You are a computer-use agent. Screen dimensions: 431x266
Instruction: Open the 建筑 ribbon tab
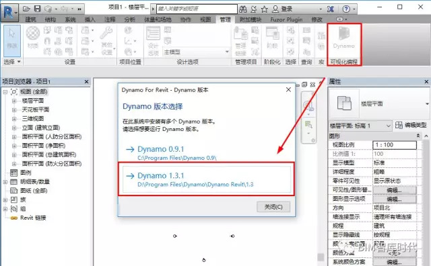(x=30, y=19)
